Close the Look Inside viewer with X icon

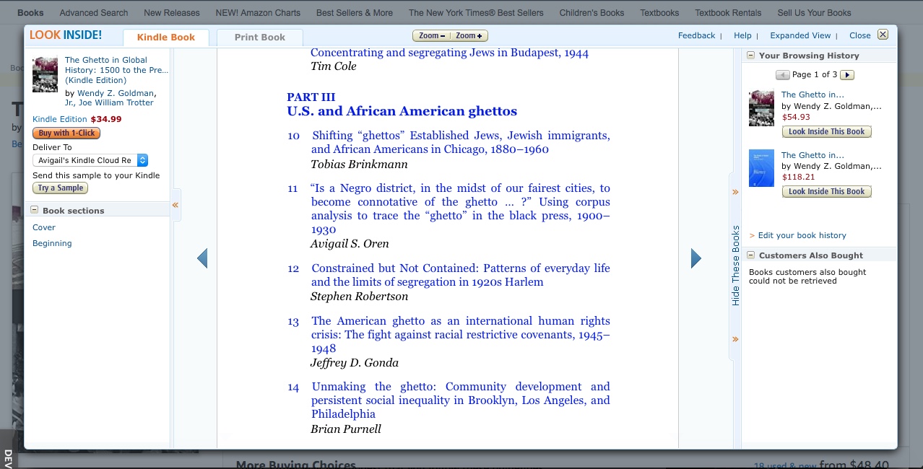(x=883, y=35)
